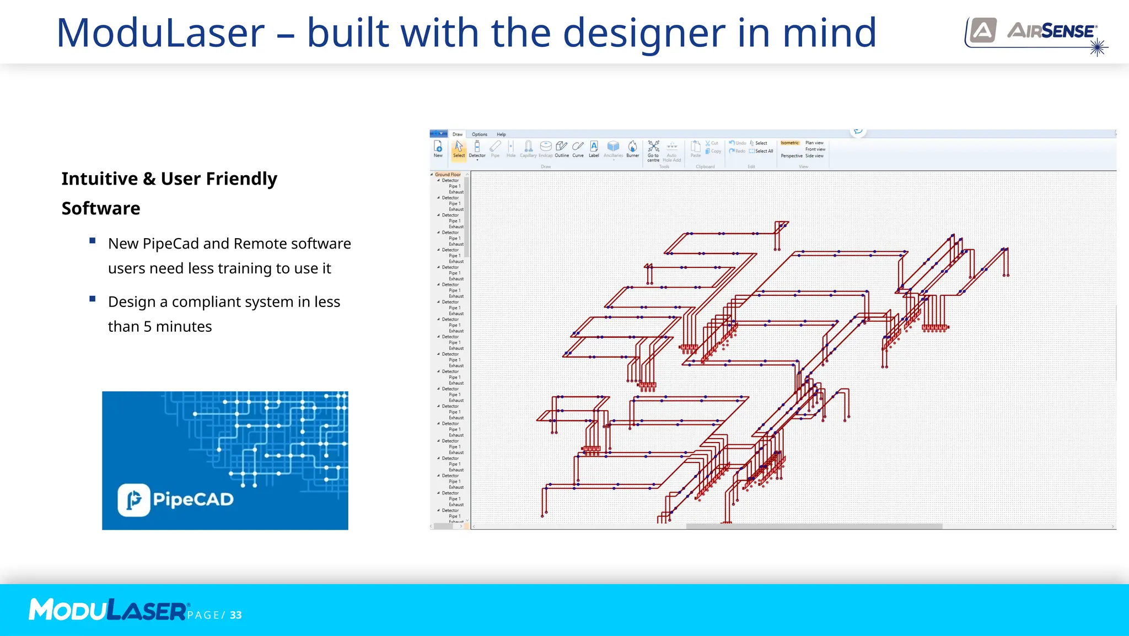The image size is (1129, 636).
Task: Run Auto Hole Add tool
Action: click(x=672, y=151)
